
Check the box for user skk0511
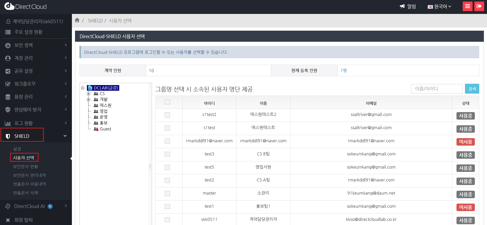(x=167, y=220)
